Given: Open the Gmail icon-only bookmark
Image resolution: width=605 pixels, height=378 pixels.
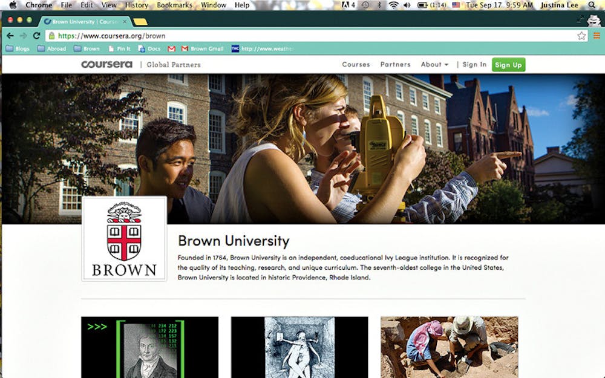Looking at the screenshot, I should tap(172, 48).
